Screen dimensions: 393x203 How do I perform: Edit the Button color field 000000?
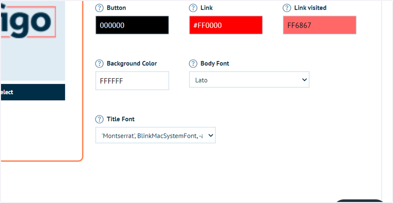(132, 25)
